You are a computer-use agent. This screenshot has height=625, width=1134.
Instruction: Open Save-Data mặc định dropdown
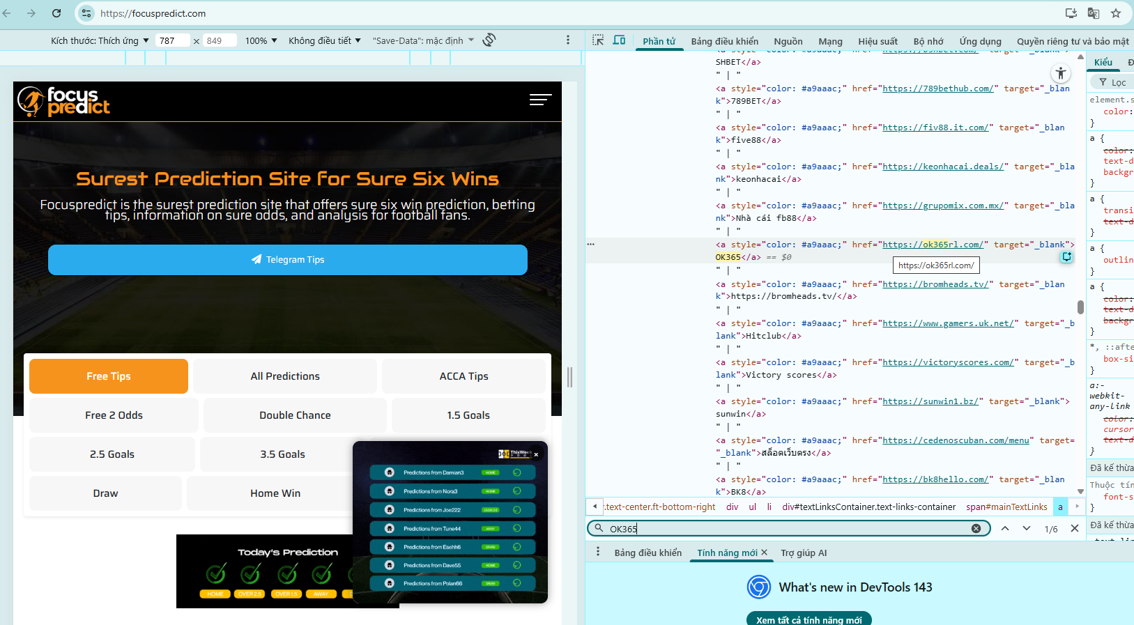(423, 40)
